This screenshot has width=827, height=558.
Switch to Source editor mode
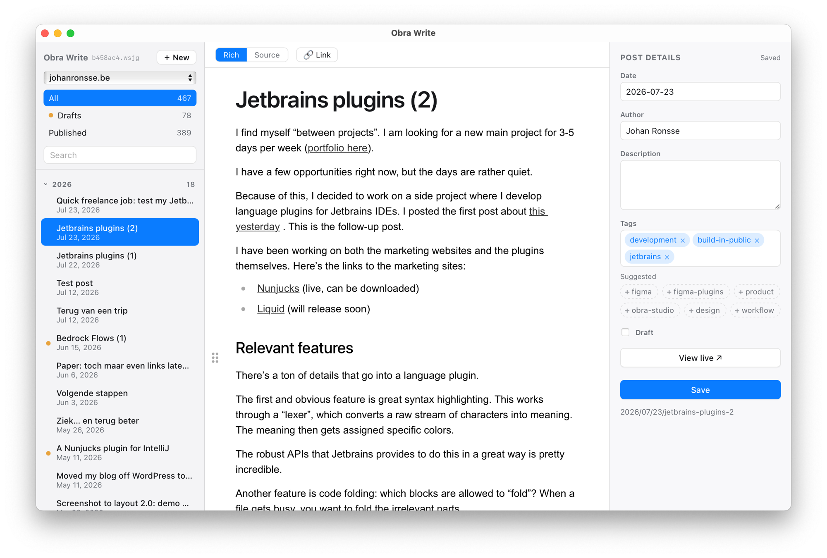[267, 55]
